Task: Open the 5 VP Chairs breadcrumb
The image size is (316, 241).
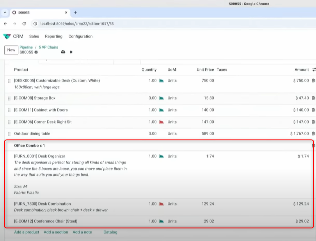Action: pos(48,47)
